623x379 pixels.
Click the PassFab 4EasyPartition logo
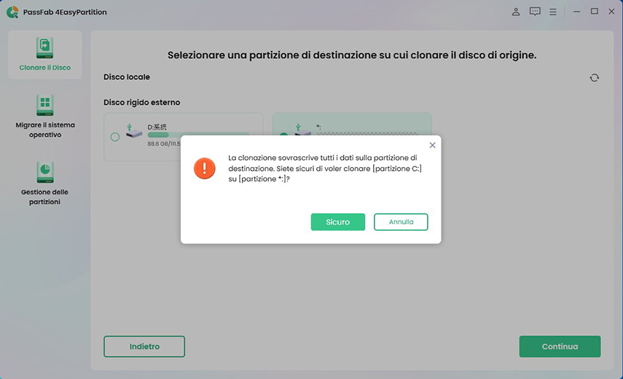click(12, 12)
